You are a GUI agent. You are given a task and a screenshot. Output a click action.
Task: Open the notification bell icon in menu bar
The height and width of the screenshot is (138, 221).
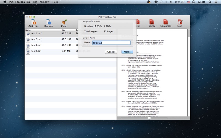149,2
